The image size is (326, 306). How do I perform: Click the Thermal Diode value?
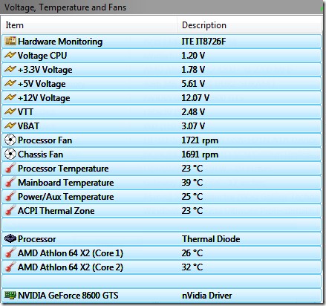point(211,239)
